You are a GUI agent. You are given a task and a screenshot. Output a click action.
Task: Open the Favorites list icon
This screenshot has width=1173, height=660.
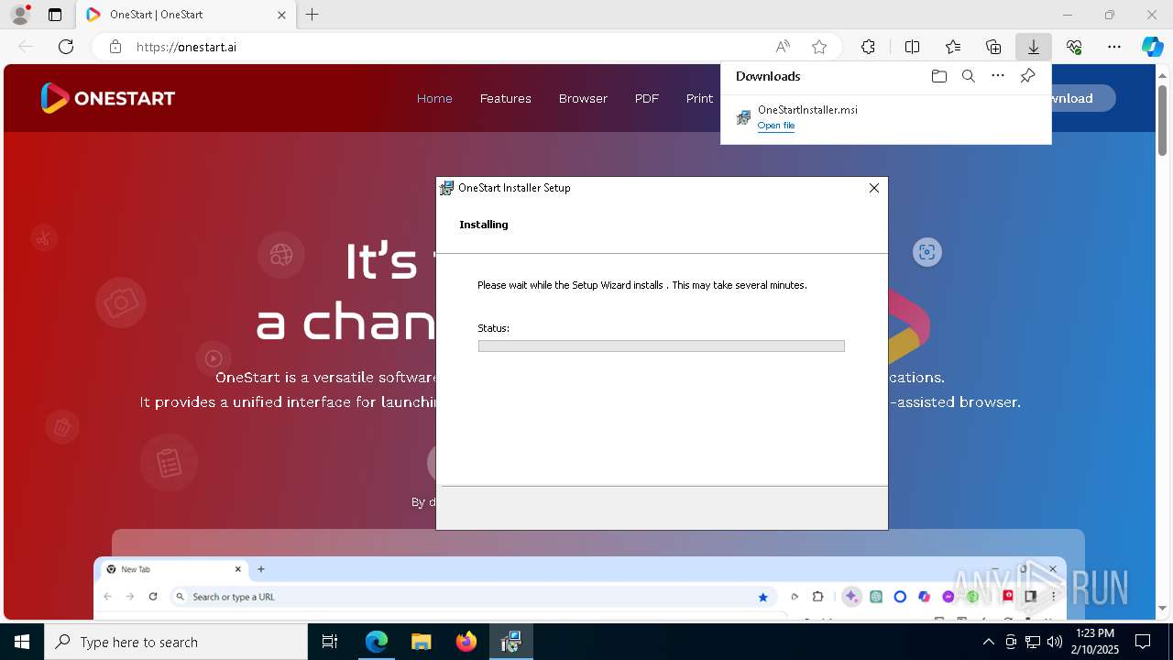coord(953,47)
